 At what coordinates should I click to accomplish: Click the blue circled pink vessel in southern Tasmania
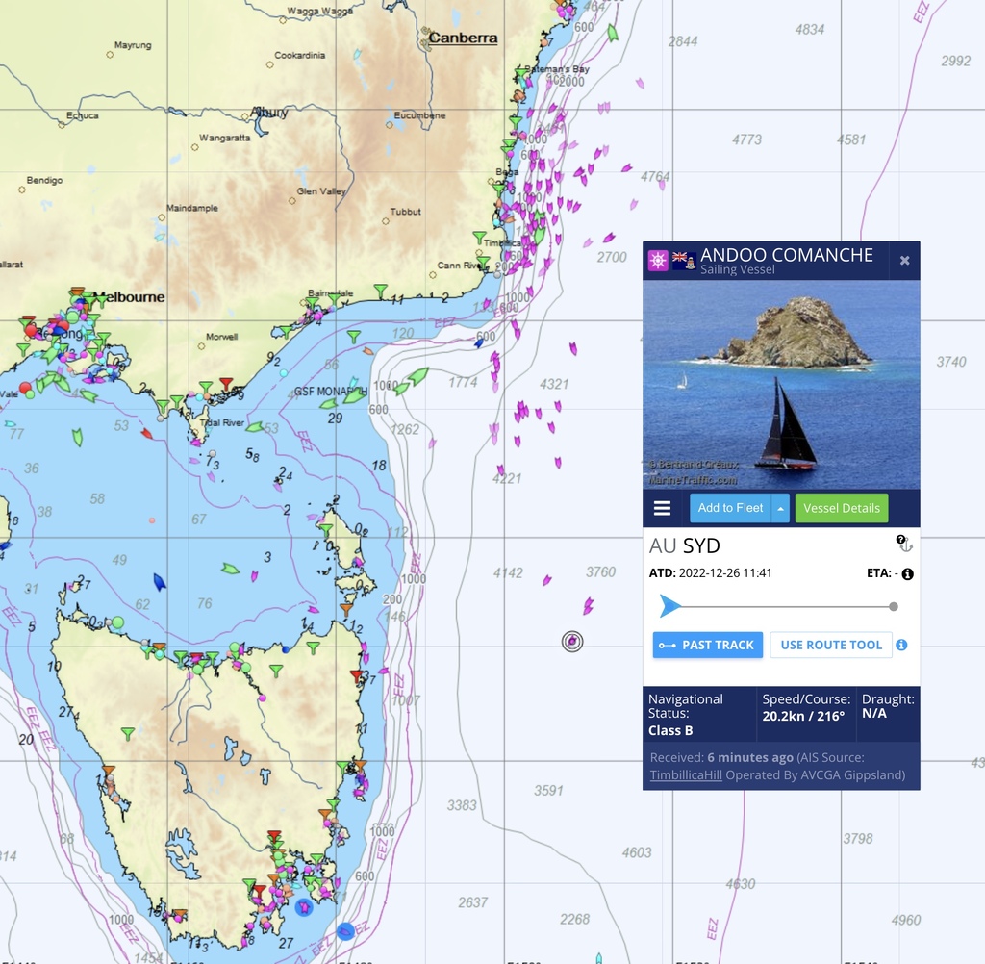tap(304, 907)
